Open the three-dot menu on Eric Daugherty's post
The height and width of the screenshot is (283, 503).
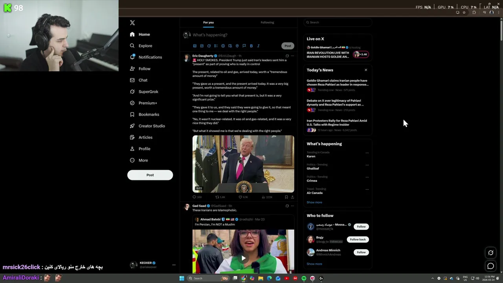tap(292, 56)
